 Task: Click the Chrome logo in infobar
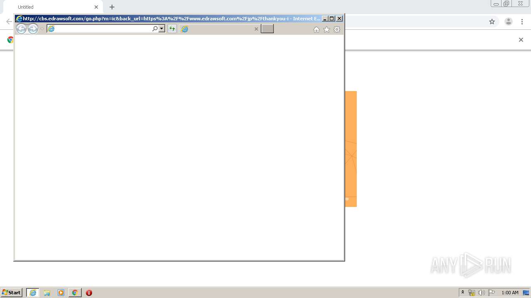click(x=10, y=40)
